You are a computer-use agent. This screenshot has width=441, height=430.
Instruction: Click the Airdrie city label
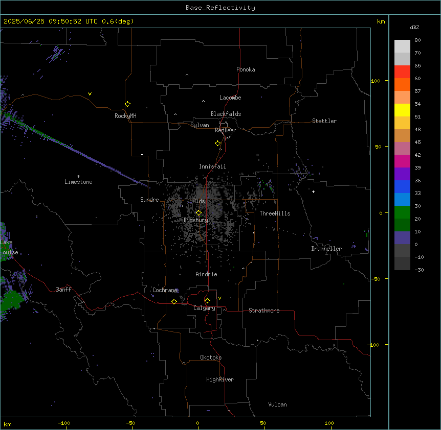tap(206, 274)
